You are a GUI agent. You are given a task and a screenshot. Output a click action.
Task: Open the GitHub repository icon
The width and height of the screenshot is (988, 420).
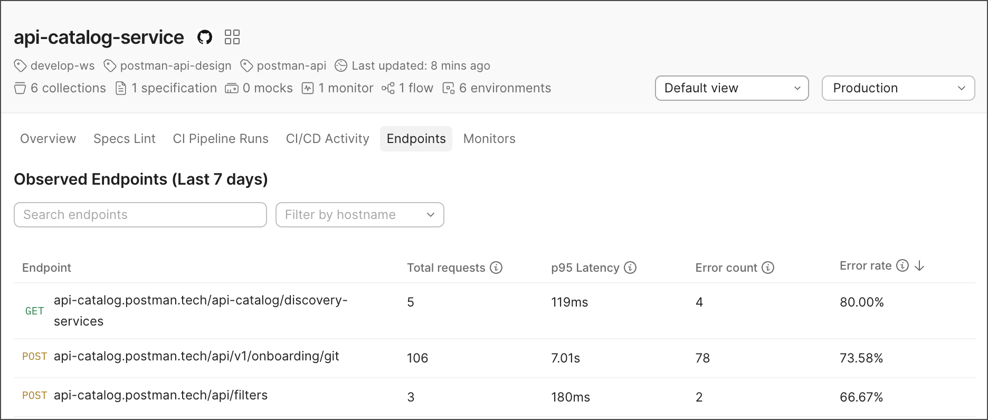point(205,37)
